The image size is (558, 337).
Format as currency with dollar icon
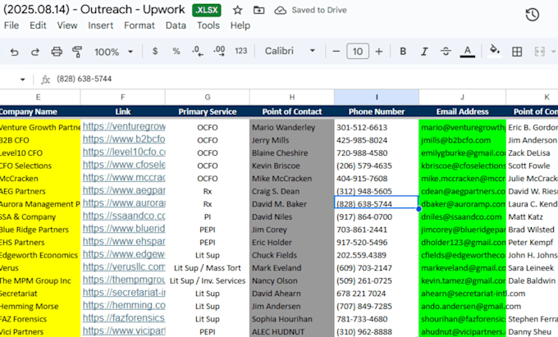(155, 51)
